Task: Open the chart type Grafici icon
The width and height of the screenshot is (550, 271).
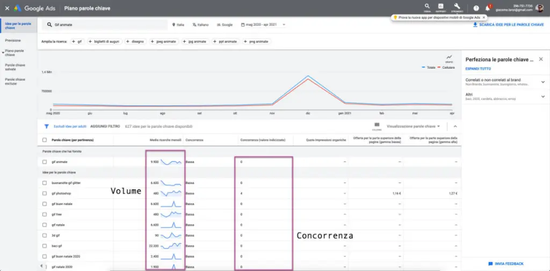Action: pos(450,57)
